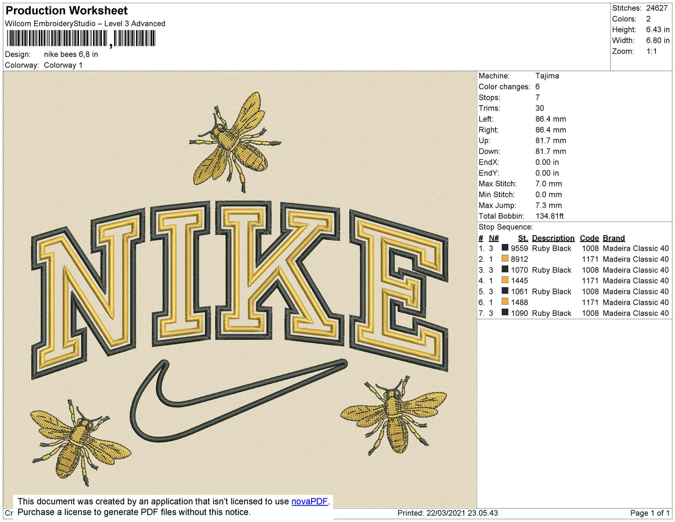The width and height of the screenshot is (675, 522).
Task: Open the novaPDF link
Action: coord(310,501)
